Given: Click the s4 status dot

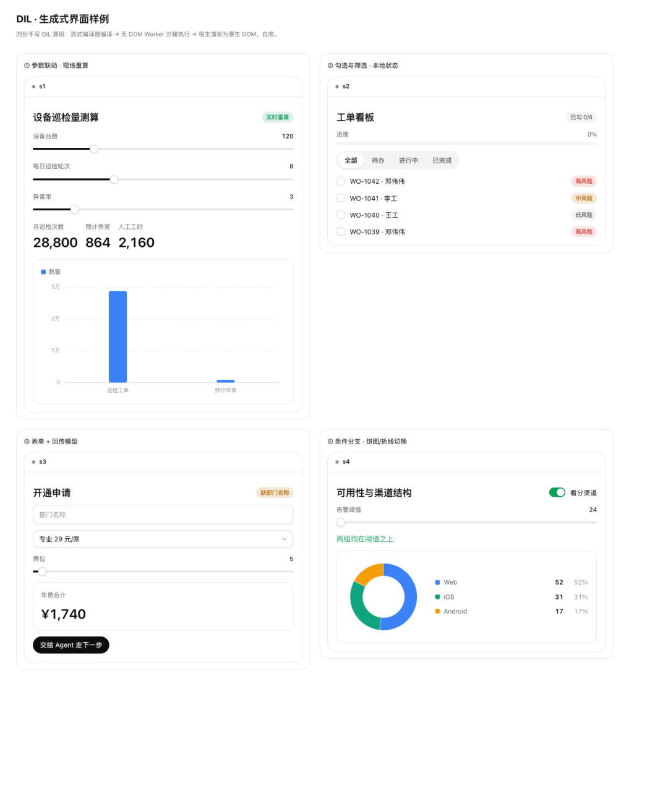Looking at the screenshot, I should (x=337, y=462).
